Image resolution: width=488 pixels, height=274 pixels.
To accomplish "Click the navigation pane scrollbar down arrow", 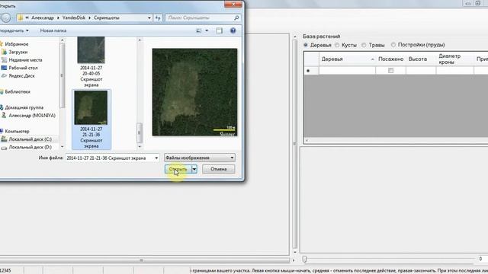I will coord(62,147).
